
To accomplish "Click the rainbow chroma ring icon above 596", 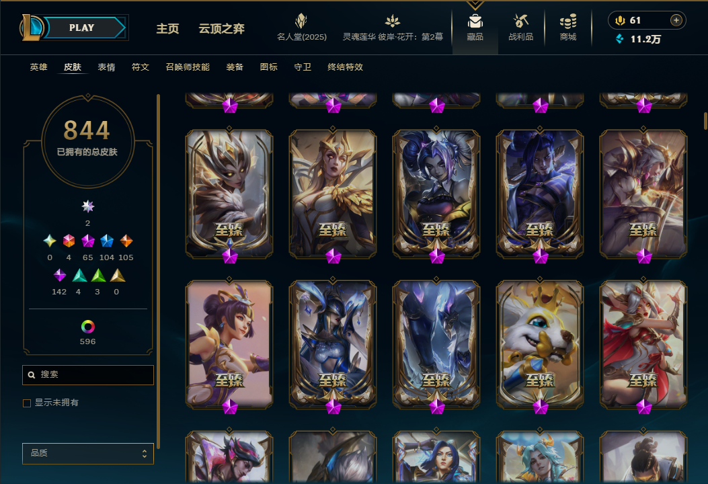I will click(x=87, y=327).
